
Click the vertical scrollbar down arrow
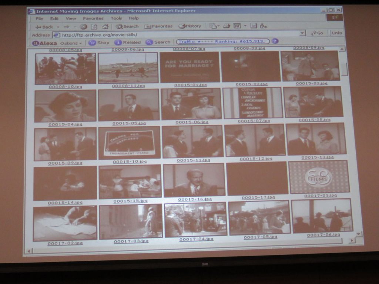pyautogui.click(x=358, y=234)
